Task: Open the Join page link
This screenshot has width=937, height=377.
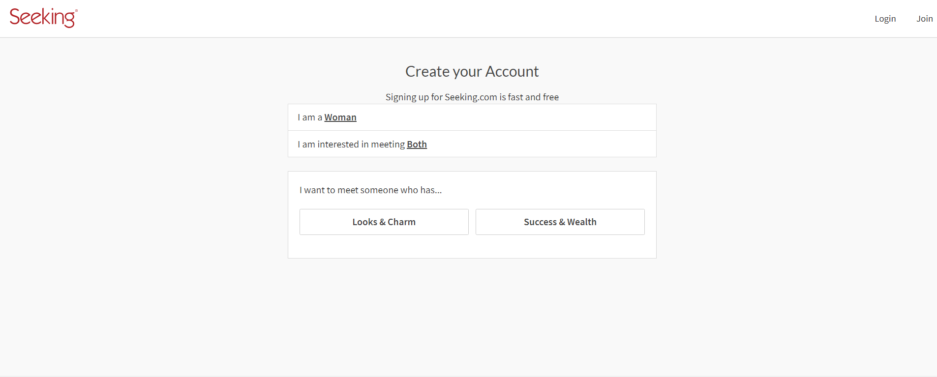Action: pos(924,19)
